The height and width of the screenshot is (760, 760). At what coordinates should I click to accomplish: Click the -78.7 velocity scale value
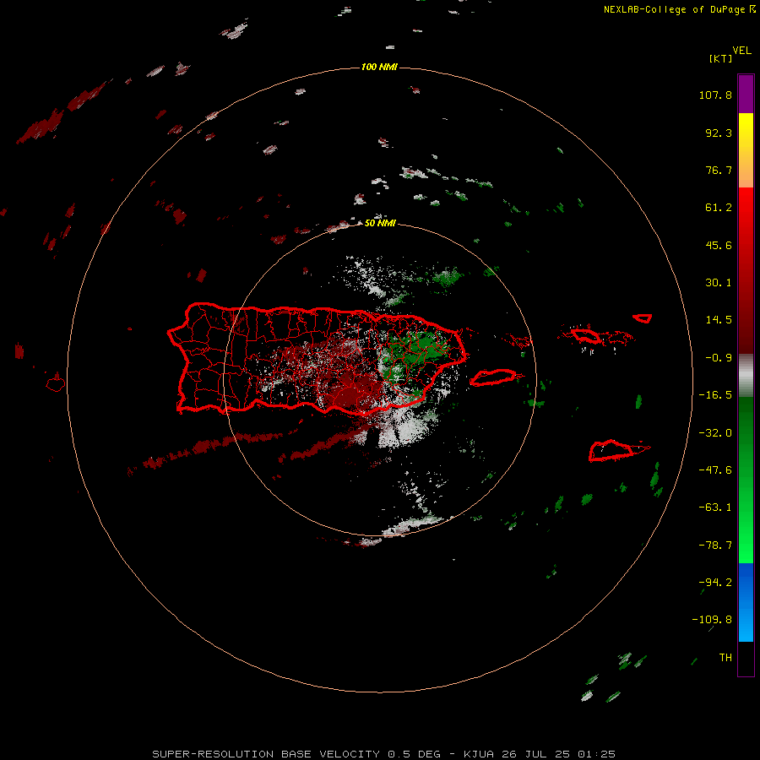(715, 546)
